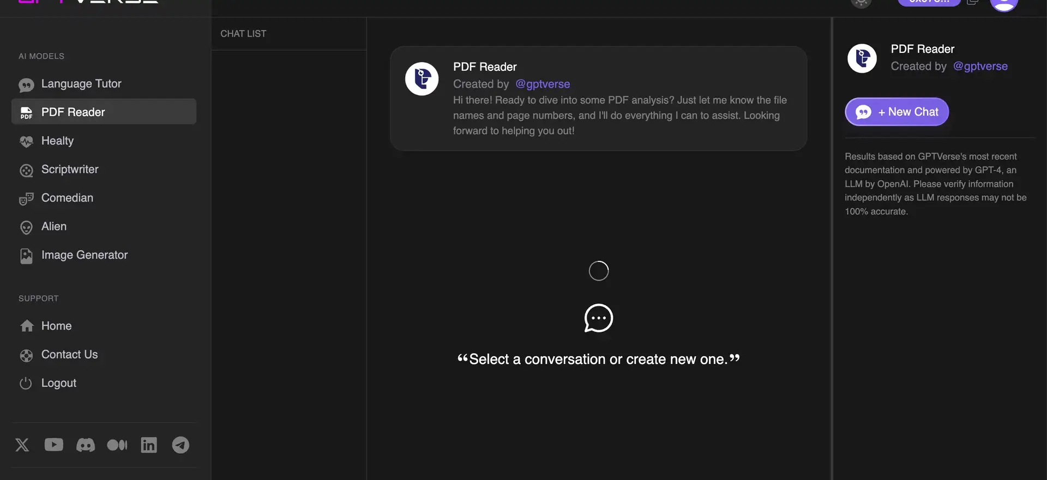Copy wallet address with copy icon
1047x480 pixels.
coord(972,2)
